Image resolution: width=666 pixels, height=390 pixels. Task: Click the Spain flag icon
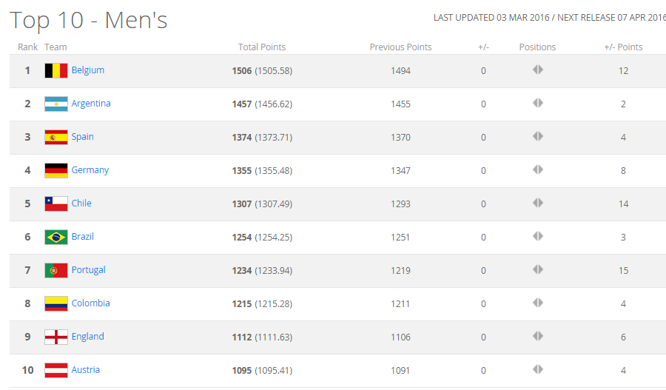coord(56,138)
